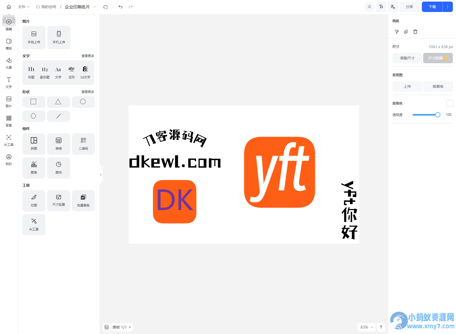This screenshot has width=456, height=334.
Task: Open the 背景色 color swatch
Action: 449,103
